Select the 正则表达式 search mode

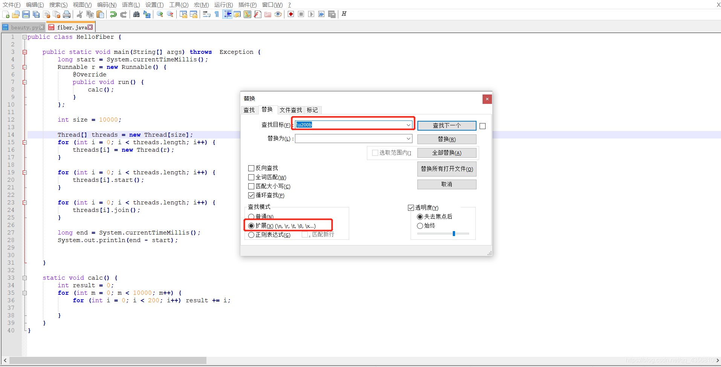coord(251,235)
